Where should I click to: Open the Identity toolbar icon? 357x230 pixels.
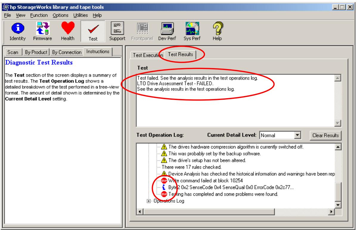click(18, 32)
